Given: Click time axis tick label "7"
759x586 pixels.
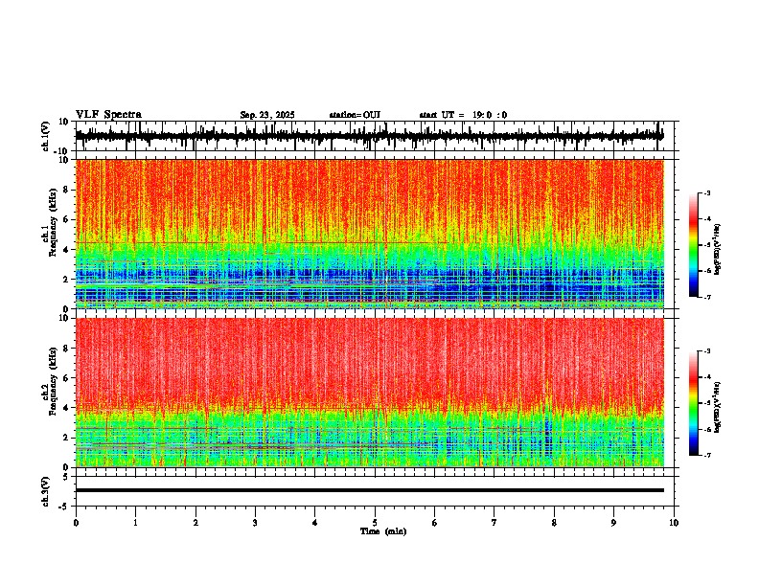Looking at the screenshot, I should (x=494, y=523).
